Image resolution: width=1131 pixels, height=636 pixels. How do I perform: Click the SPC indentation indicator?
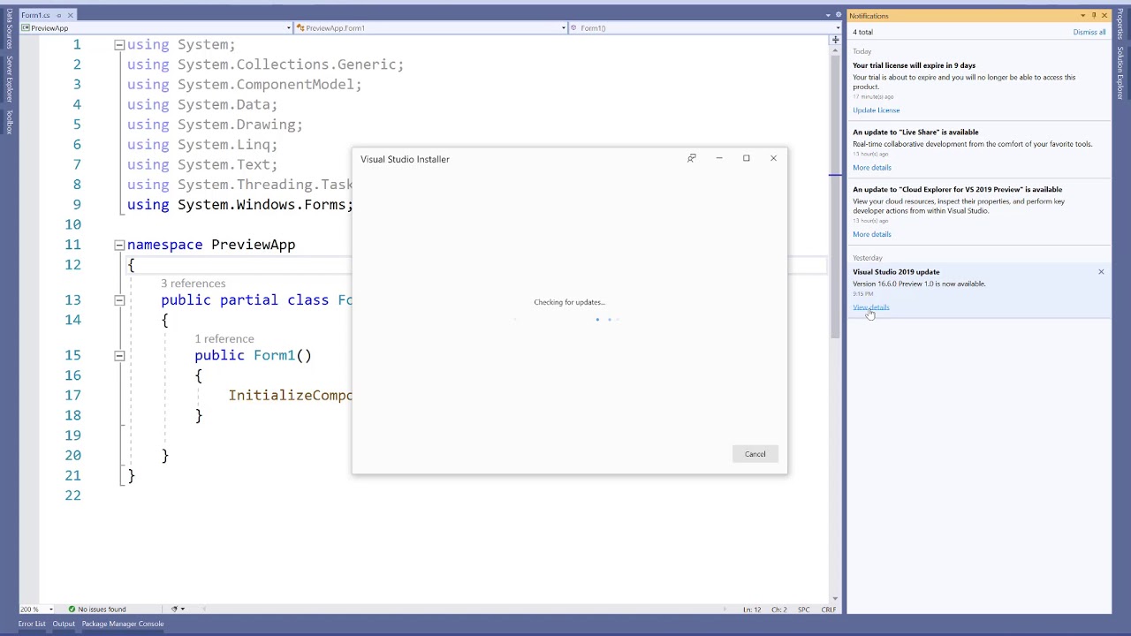[x=803, y=609]
